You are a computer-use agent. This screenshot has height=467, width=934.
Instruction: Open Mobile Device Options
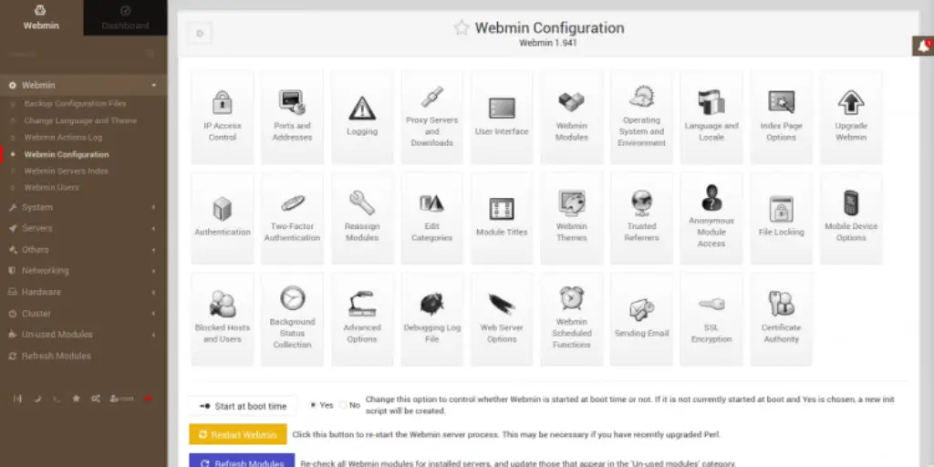[851, 218]
